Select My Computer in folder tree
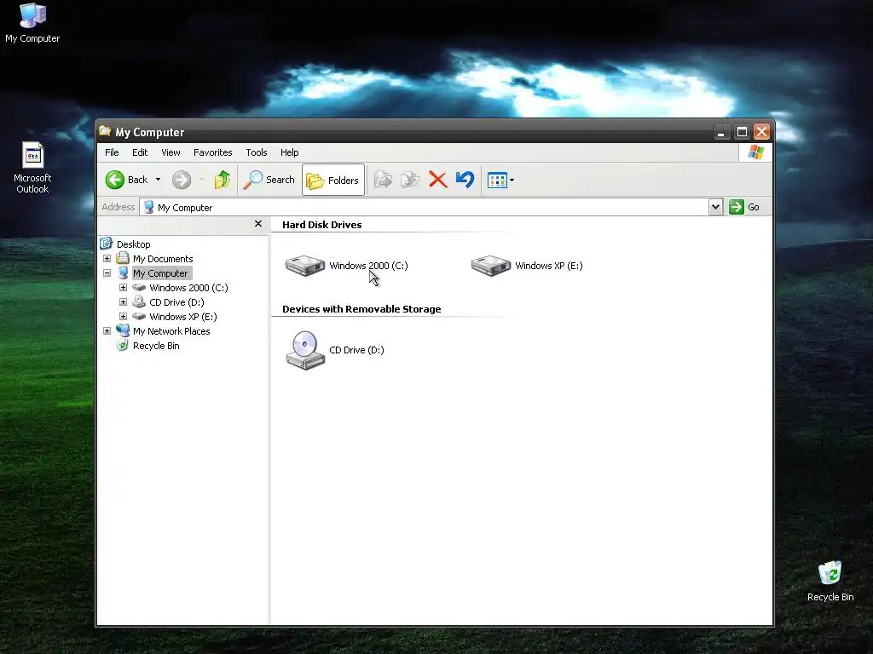 coord(160,273)
